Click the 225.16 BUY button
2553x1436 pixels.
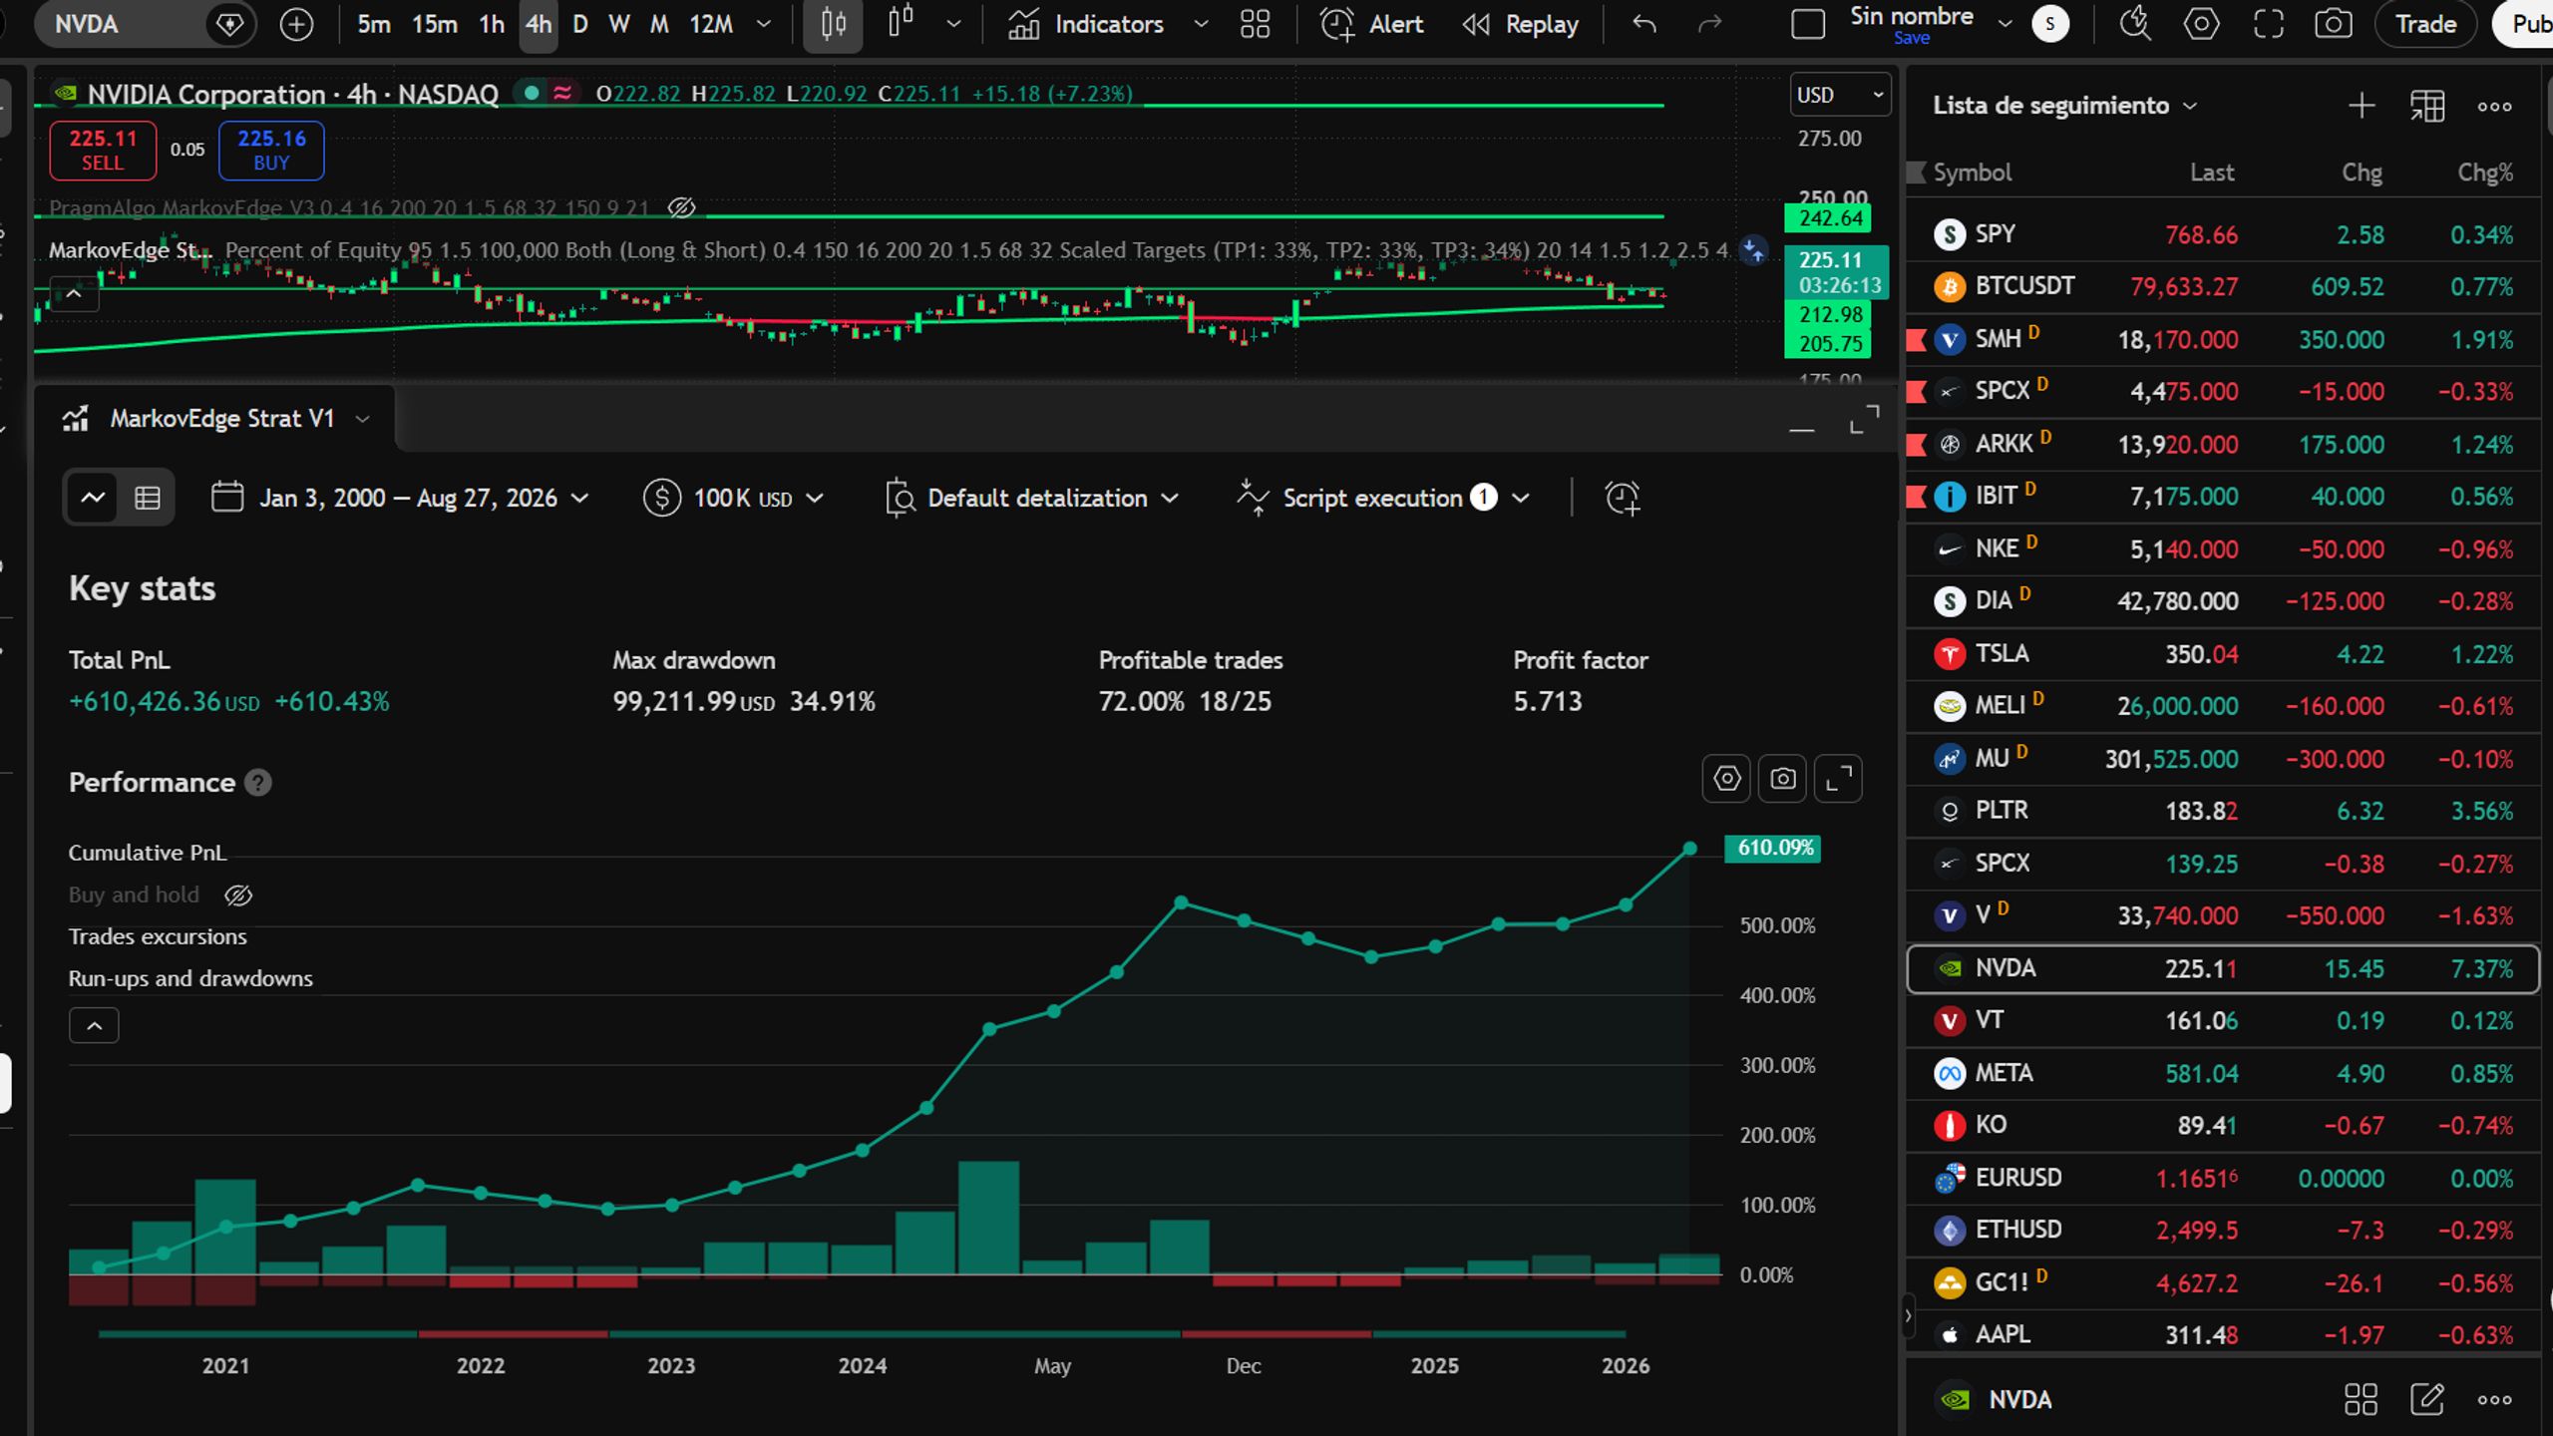[x=271, y=151]
